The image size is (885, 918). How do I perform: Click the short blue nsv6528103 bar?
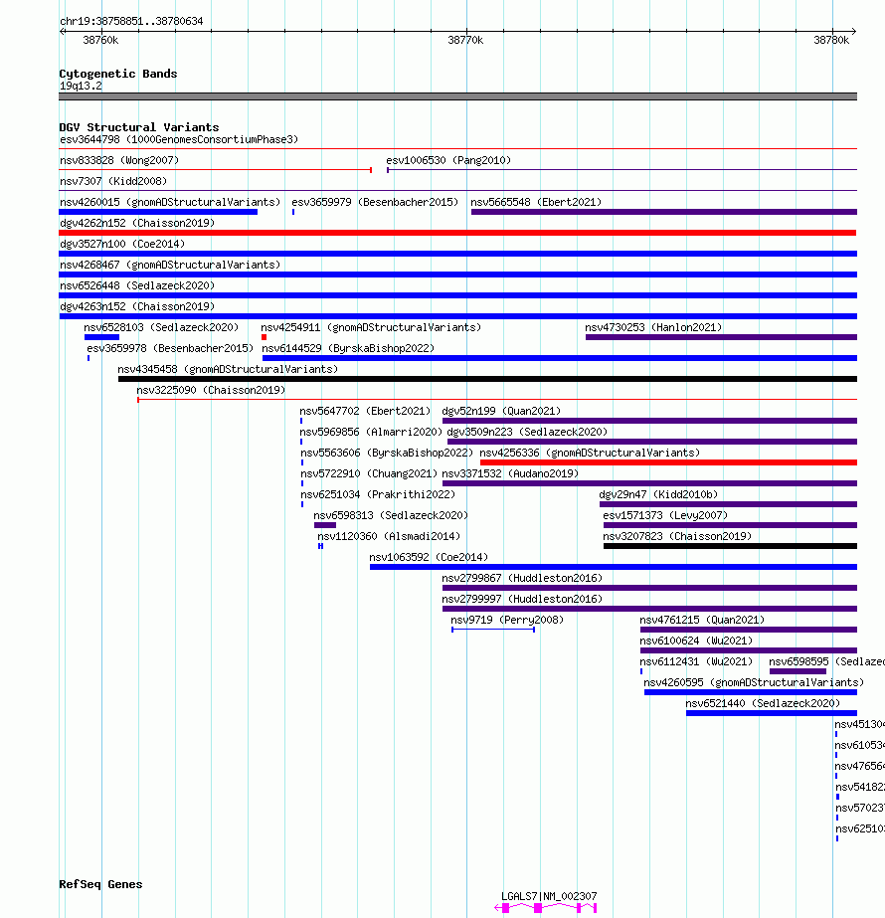click(101, 337)
